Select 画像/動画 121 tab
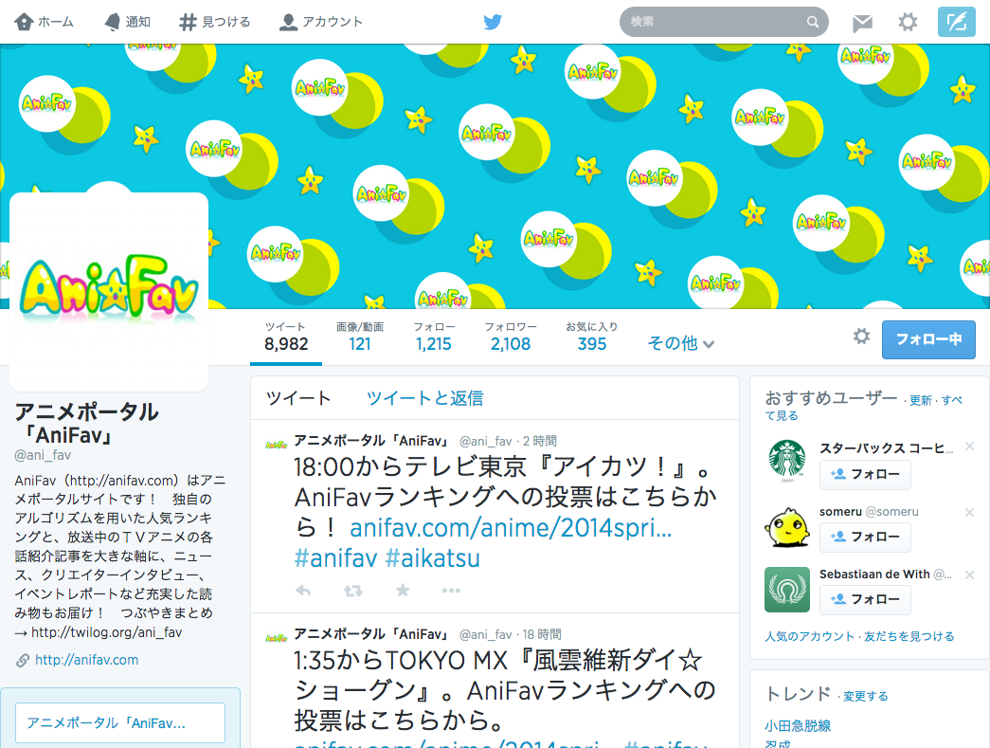This screenshot has height=748, width=990. [359, 337]
